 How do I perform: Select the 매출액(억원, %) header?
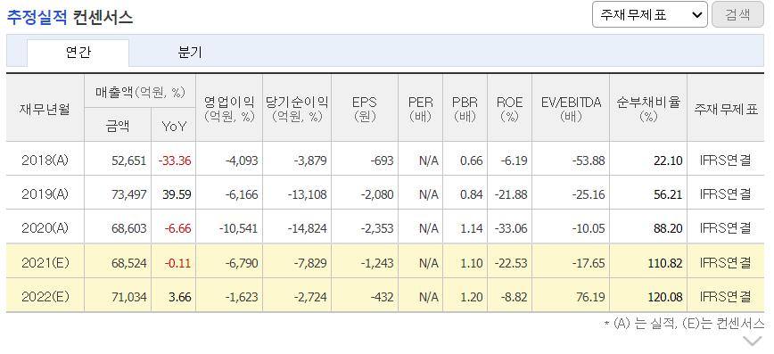point(140,91)
